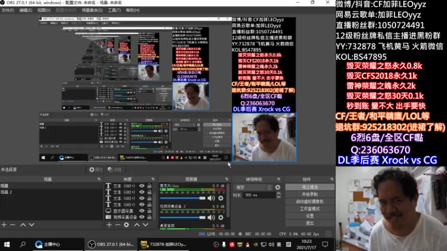The image size is (447, 251).
Task: Hide the topmost 文本 (GDI+) source
Action: 142,186
